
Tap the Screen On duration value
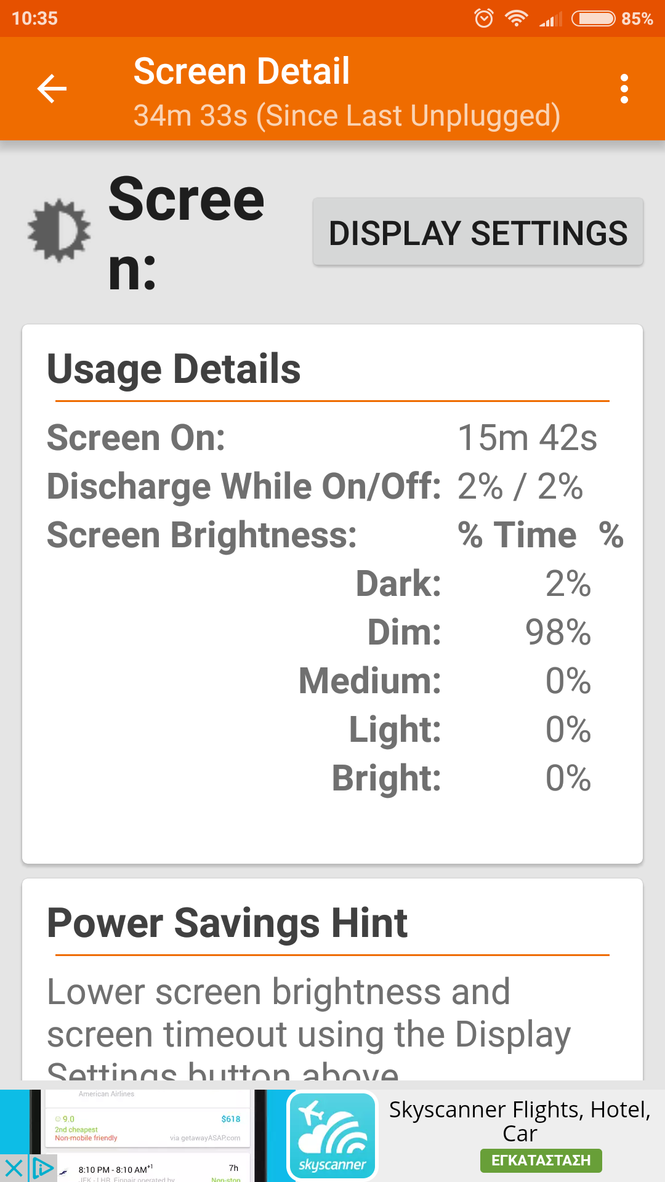coord(527,438)
